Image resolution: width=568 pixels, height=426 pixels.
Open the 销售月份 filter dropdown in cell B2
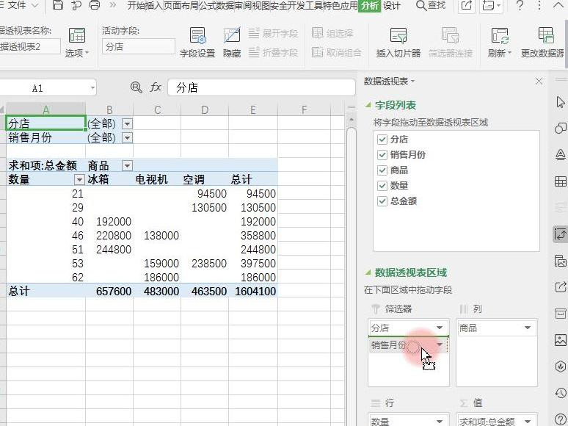127,138
